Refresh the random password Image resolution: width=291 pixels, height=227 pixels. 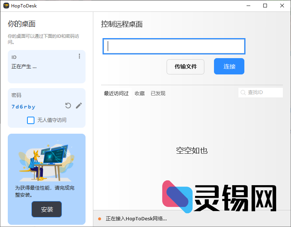pyautogui.click(x=68, y=106)
